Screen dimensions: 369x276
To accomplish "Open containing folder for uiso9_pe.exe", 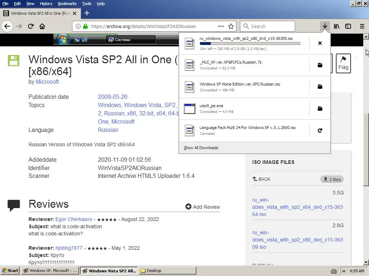I will [x=320, y=109].
